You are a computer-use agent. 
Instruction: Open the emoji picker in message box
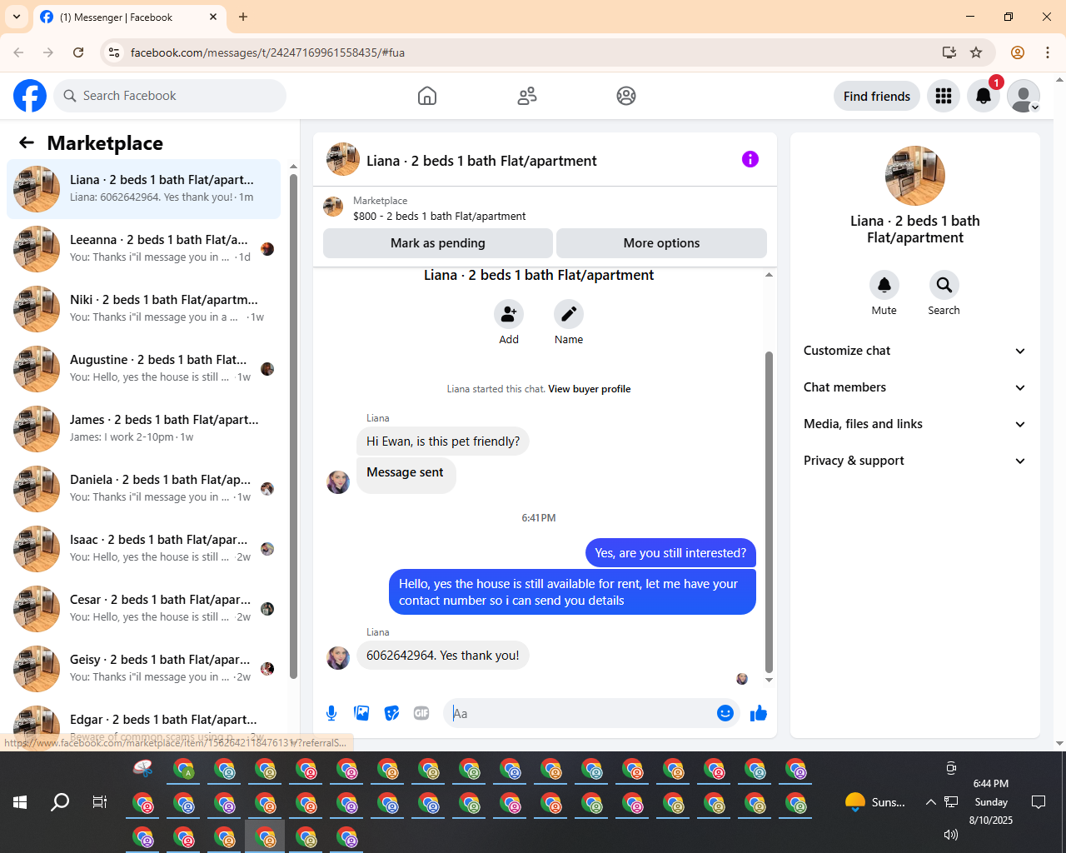pyautogui.click(x=725, y=713)
